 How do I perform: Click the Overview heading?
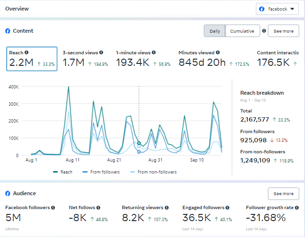pyautogui.click(x=17, y=9)
